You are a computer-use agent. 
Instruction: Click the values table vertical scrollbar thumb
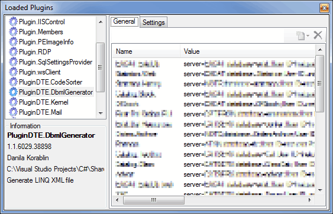point(319,83)
